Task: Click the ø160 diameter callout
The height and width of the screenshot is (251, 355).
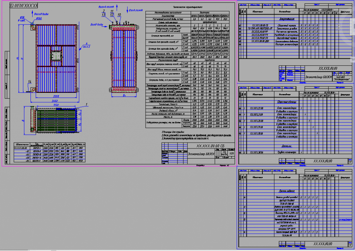Action: [x=39, y=19]
